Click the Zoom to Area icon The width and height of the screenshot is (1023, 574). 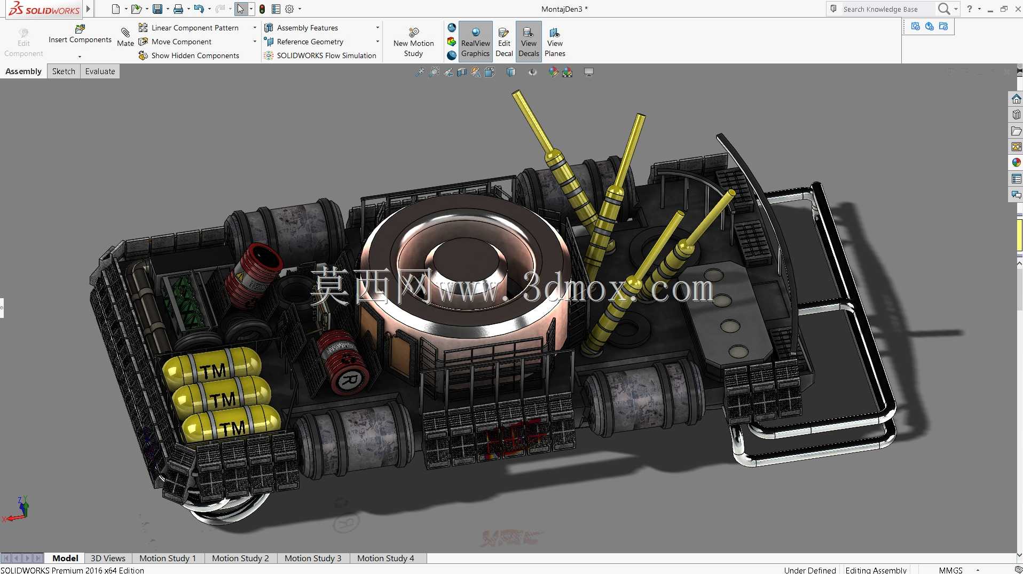coord(434,72)
